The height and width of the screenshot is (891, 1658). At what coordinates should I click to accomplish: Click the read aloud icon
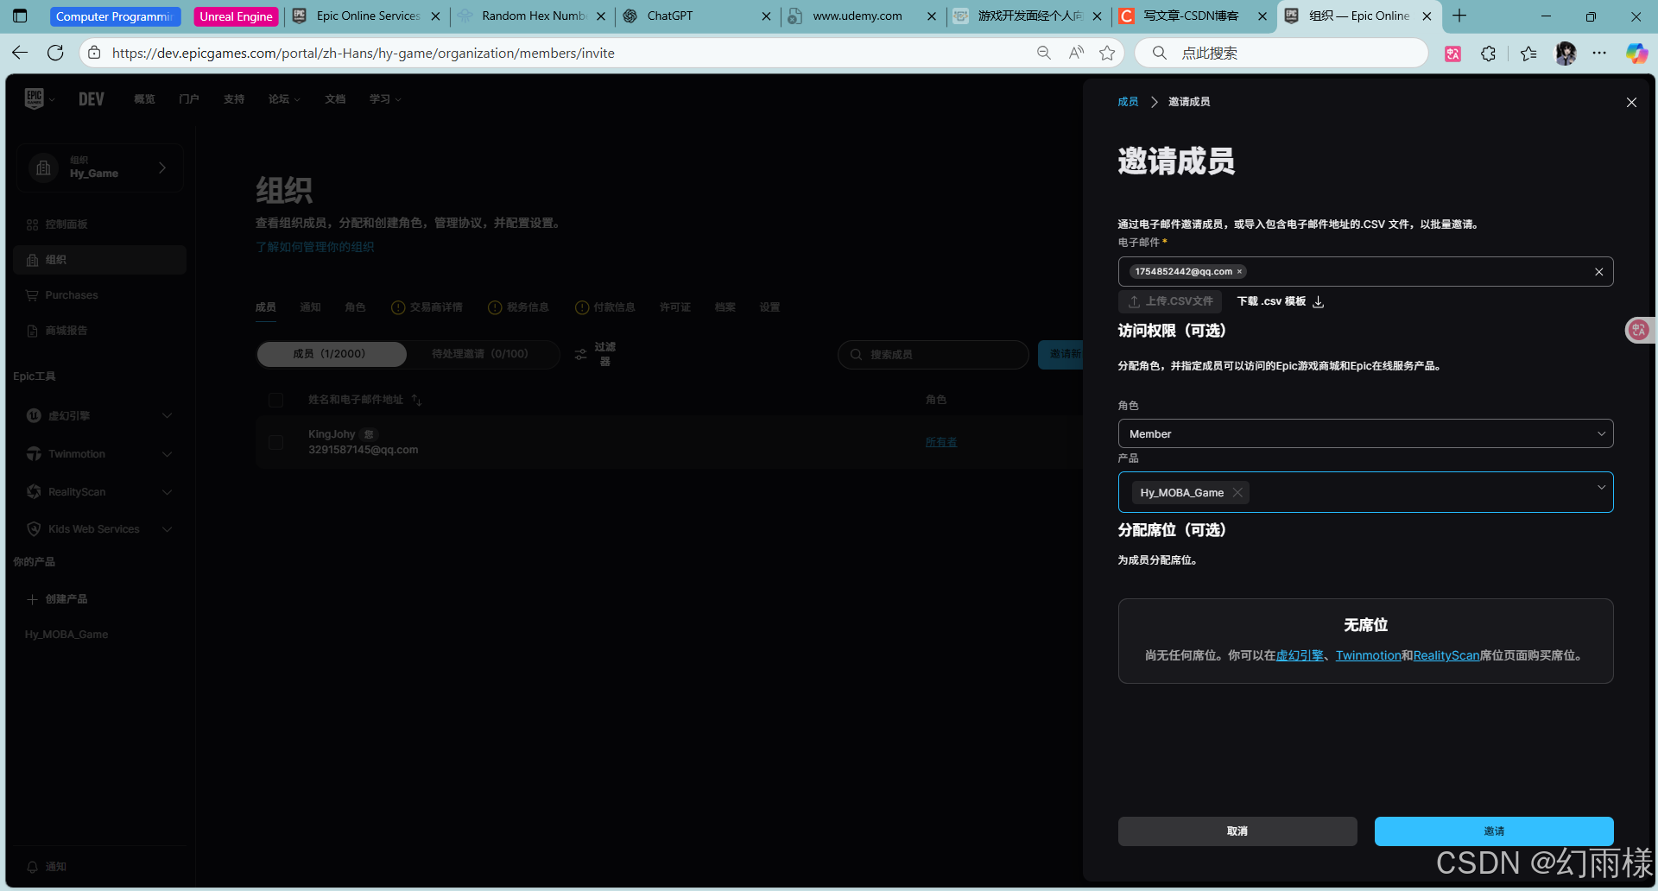coord(1076,53)
